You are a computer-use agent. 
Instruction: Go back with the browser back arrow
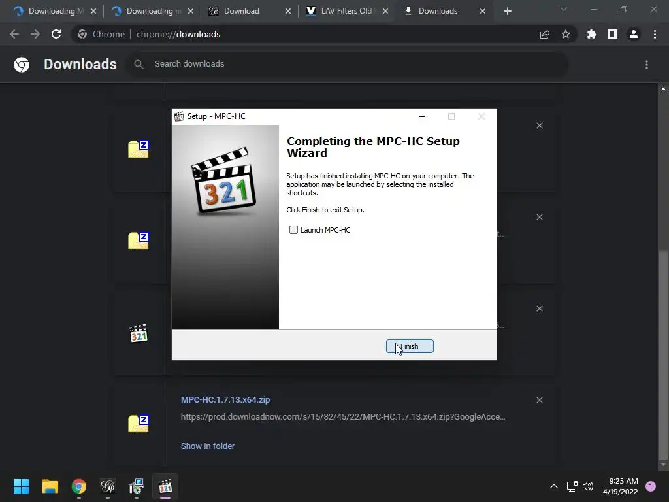14,34
